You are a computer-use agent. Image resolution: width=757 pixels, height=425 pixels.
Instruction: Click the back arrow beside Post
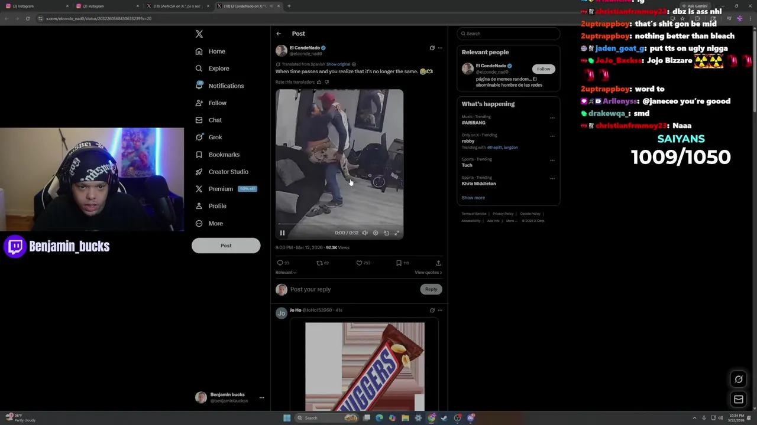tap(279, 34)
